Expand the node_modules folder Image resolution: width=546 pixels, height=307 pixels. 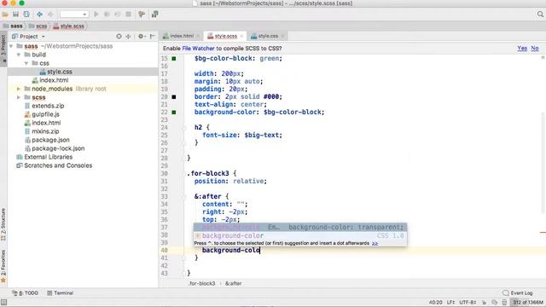click(x=19, y=89)
